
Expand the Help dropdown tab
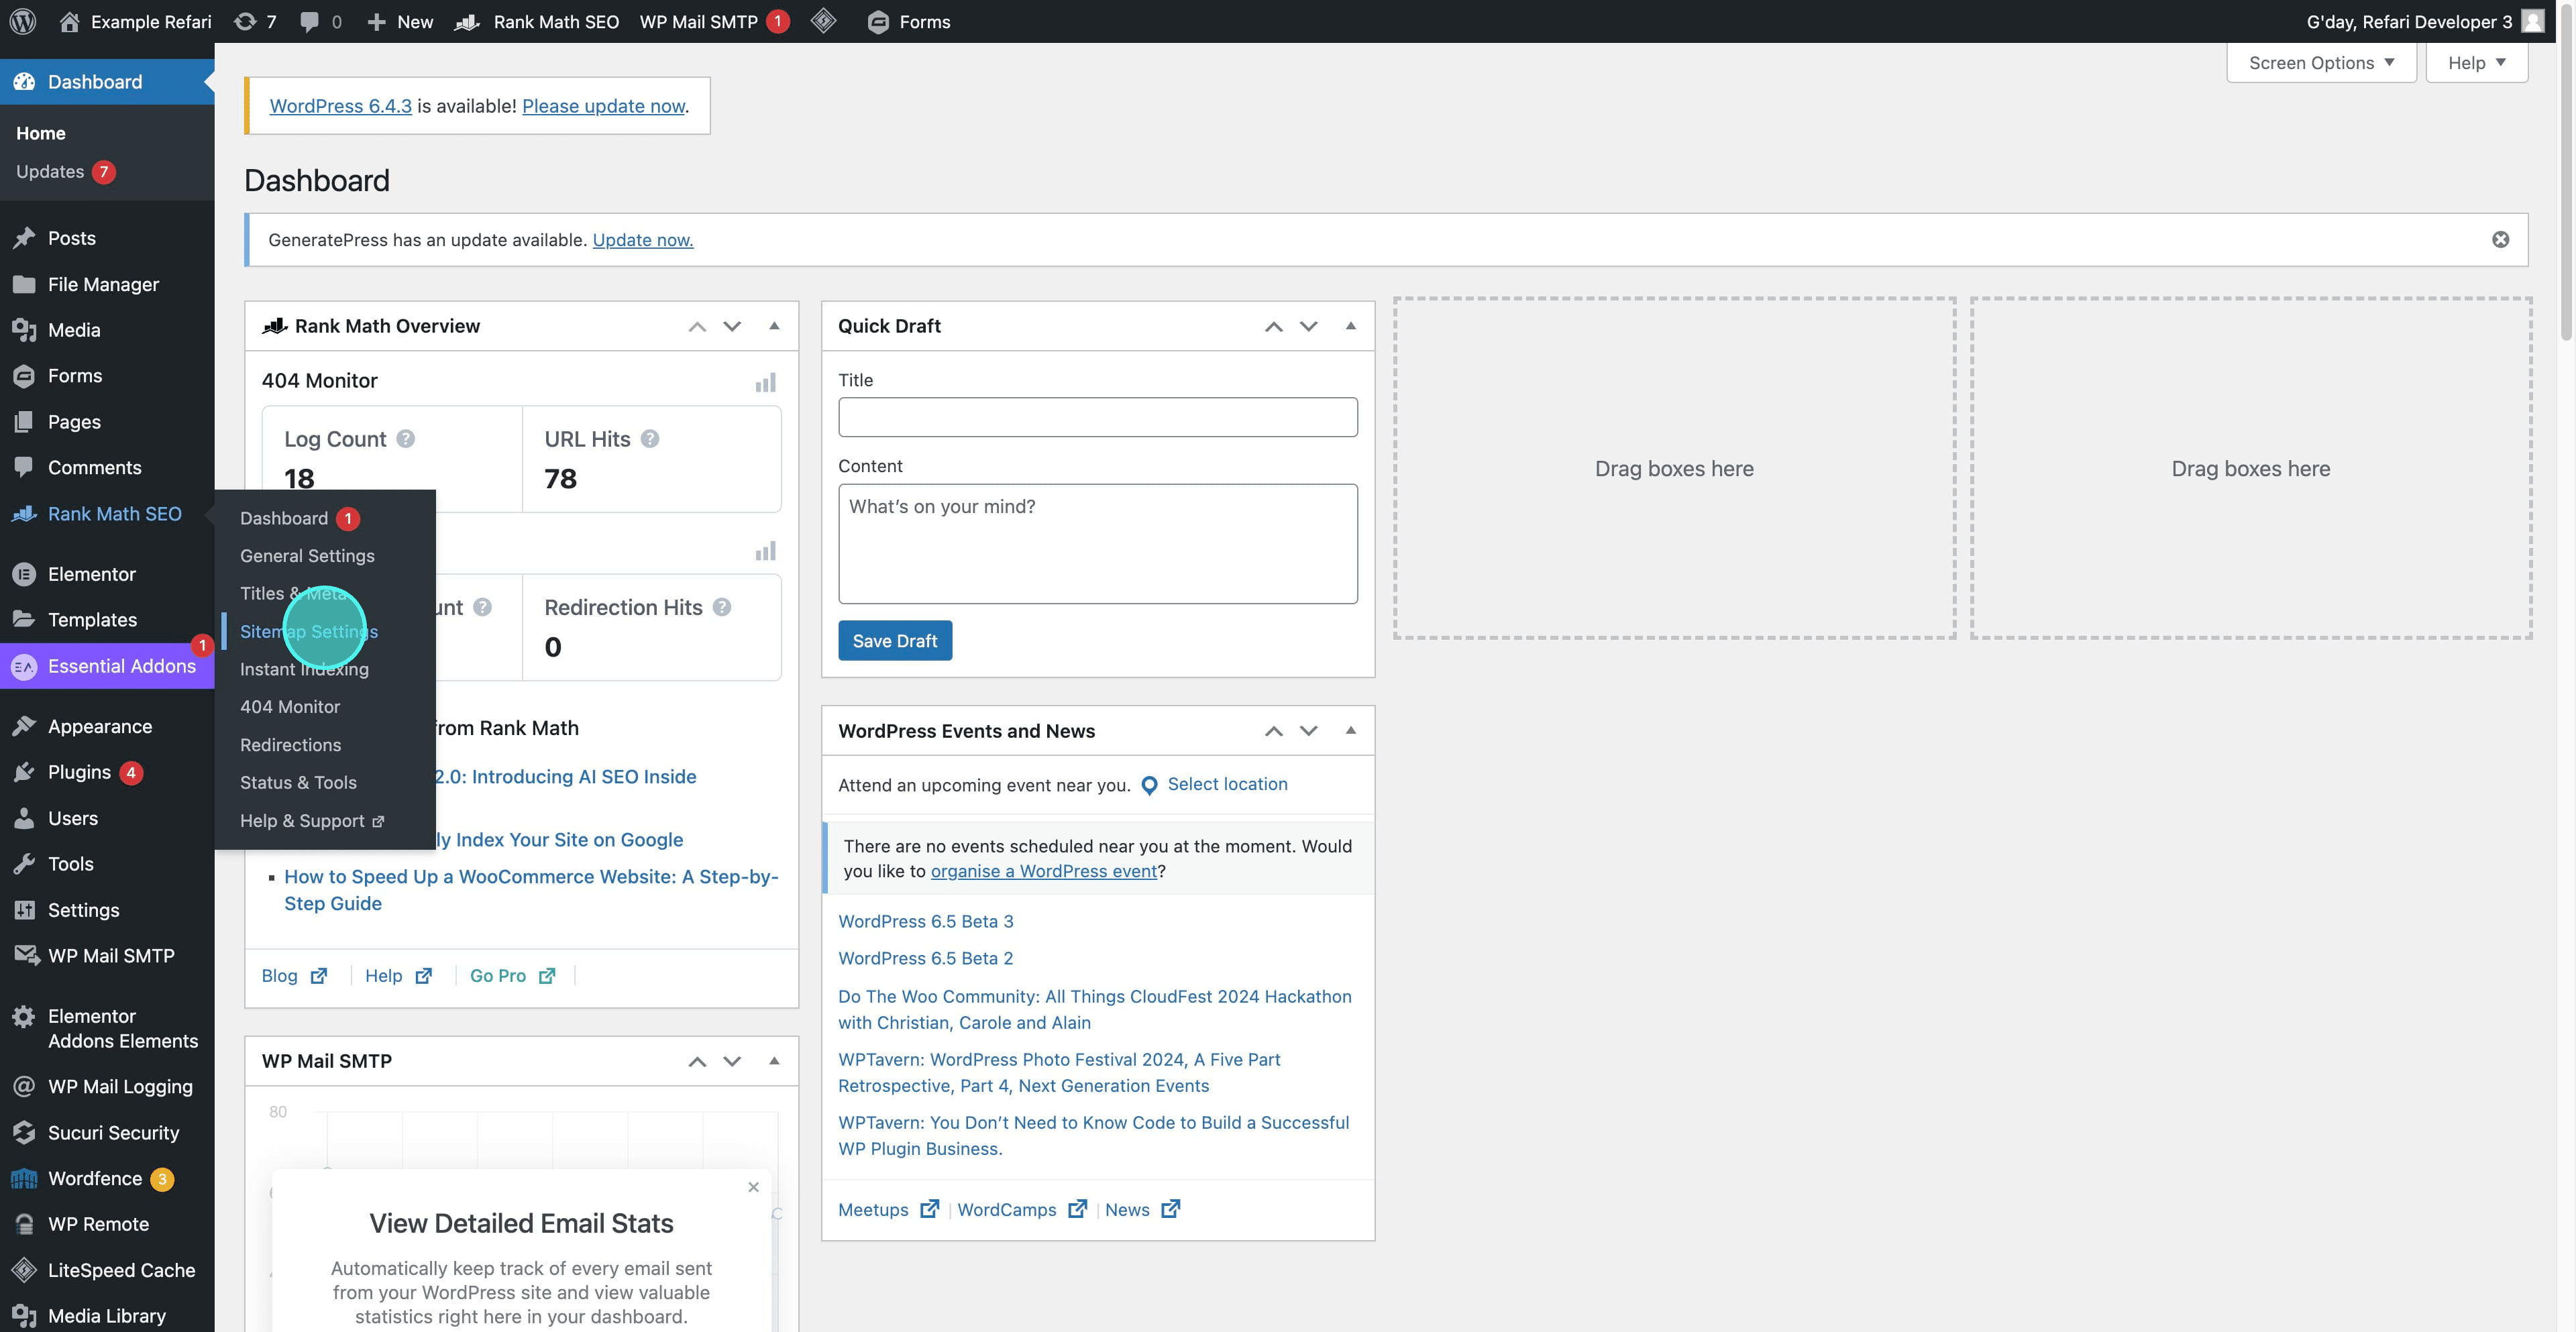point(2476,62)
